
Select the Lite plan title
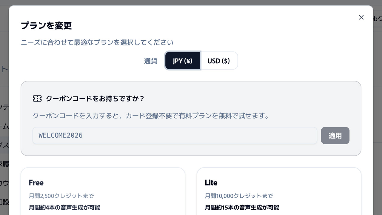[x=211, y=183]
